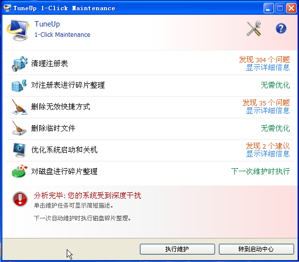
Task: Select the 对注册表进行碎片整理 task
Action: (150, 85)
